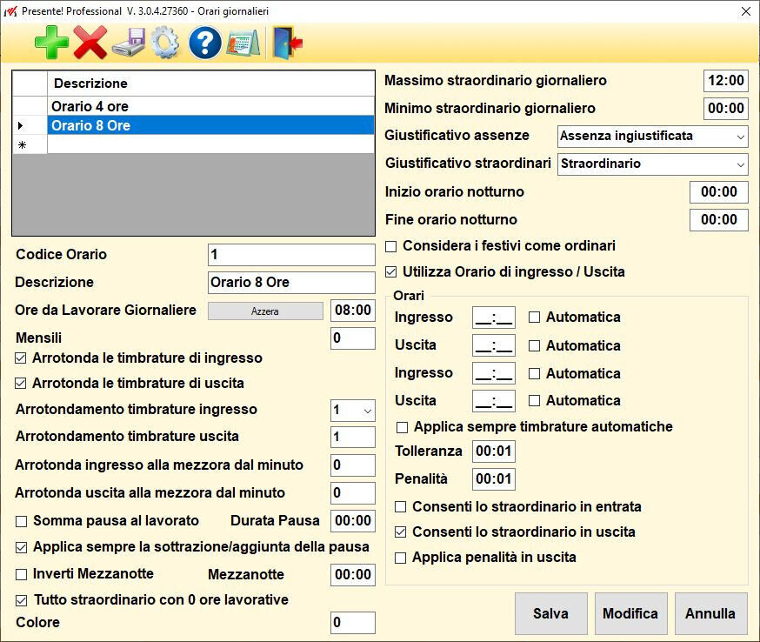Enable Applica sempre timbrature automatiche

click(x=402, y=427)
